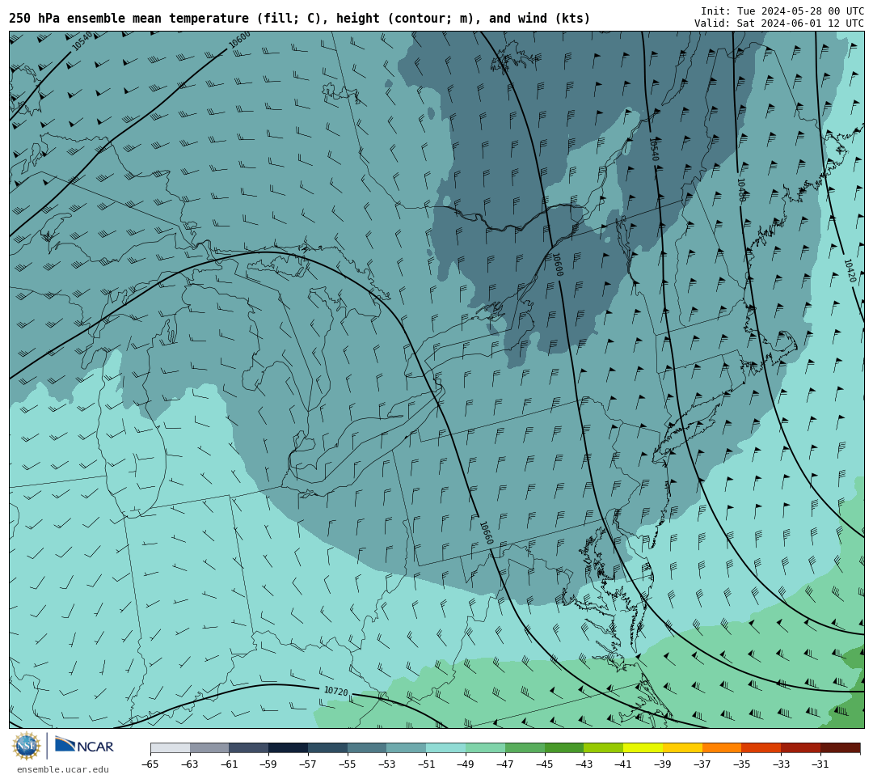This screenshot has height=779, width=873.
Task: Pick the yellow swatch between -41 and -39
Action: pos(643,748)
